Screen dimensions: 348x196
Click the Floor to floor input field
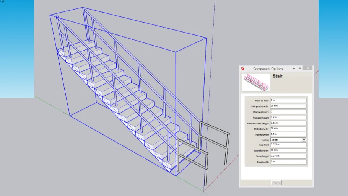point(288,100)
